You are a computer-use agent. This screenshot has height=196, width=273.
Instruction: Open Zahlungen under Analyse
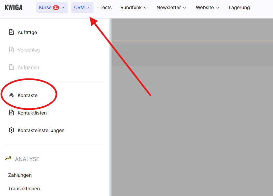pyautogui.click(x=20, y=175)
